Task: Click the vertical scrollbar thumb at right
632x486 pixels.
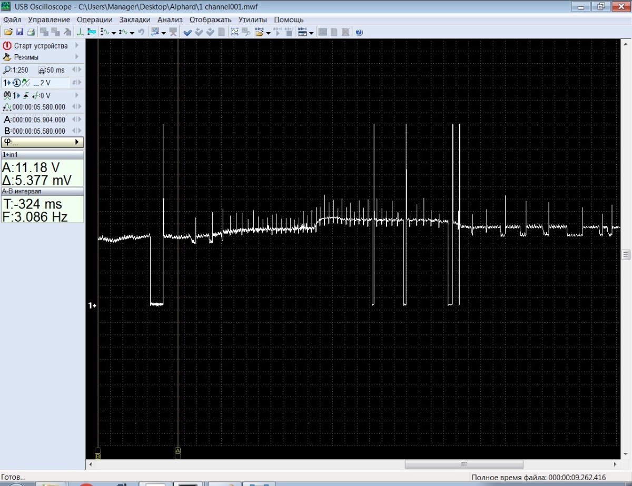Action: [x=626, y=255]
